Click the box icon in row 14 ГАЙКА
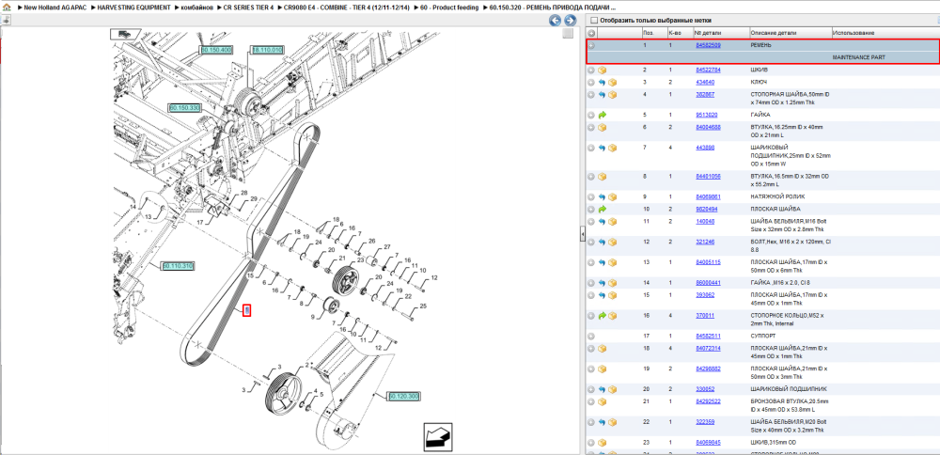Screen dimensions: 940x455 [613, 283]
